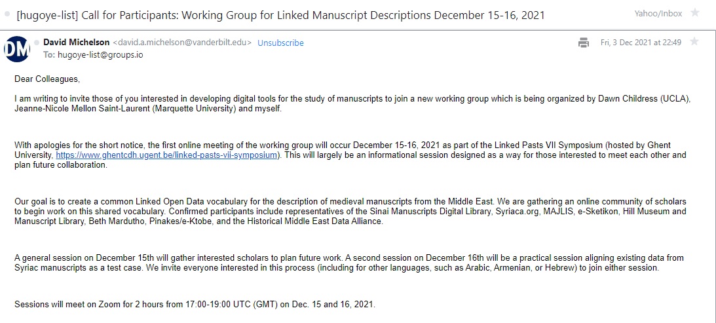Viewport: 716px width, 323px height.
Task: Click the paragraph mentioning Dawn Childress (UCLA)
Action: tap(350, 104)
